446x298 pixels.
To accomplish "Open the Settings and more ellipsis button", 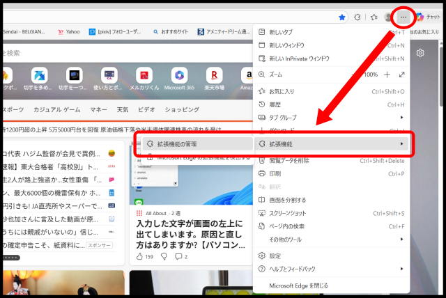I will point(403,17).
